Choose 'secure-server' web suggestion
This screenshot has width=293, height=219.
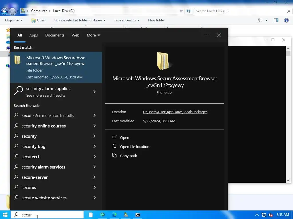[x=35, y=177]
